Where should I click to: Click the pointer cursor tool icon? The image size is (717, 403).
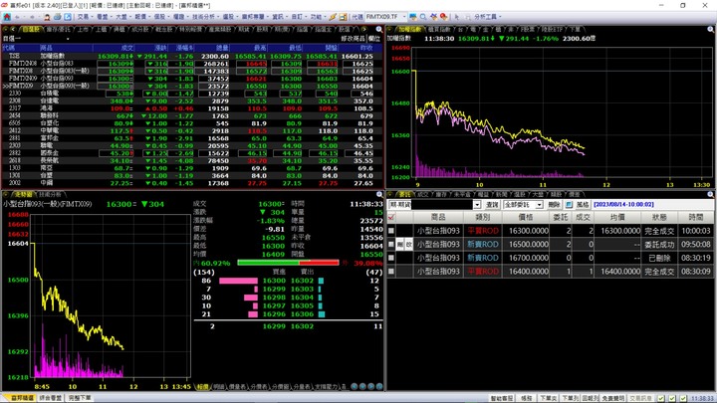tap(456, 17)
